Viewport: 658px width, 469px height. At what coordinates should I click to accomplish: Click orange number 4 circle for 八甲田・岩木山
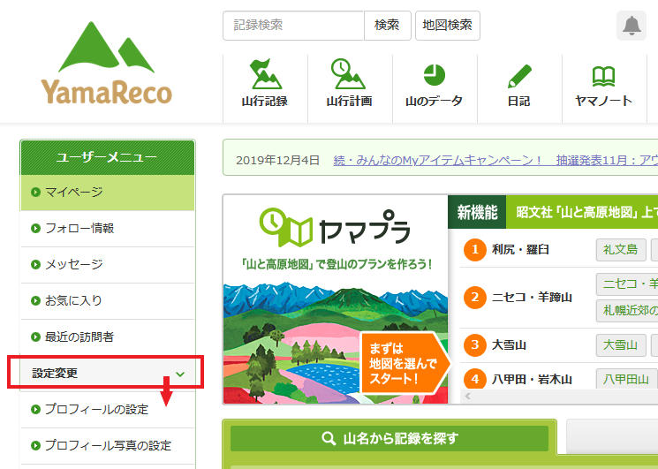[x=474, y=379]
